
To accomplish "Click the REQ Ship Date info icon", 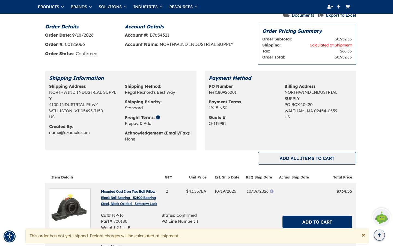I will click(x=272, y=191).
